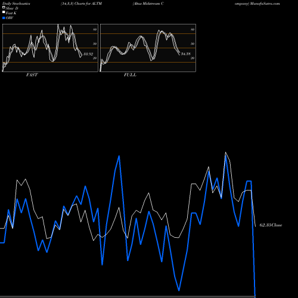Click the '62.35 Close' price label

tap(271, 225)
